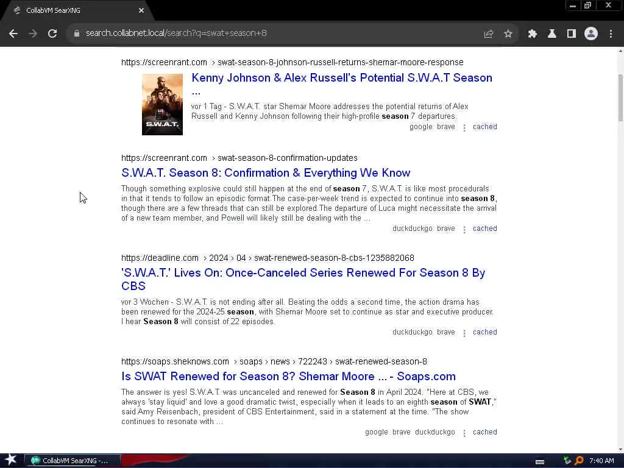Select the CollabVM SearXNG browser tab

tap(77, 10)
